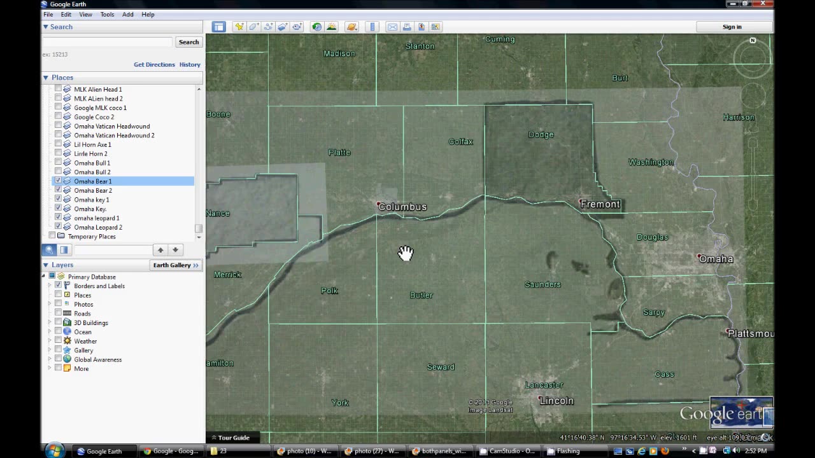The height and width of the screenshot is (458, 815).
Task: Expand the Photos layer node
Action: click(x=50, y=304)
